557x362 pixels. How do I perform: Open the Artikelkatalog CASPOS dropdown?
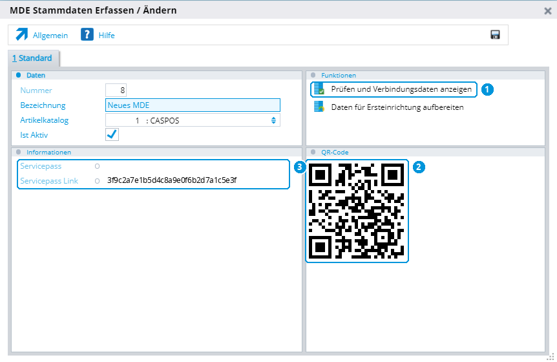[193, 120]
